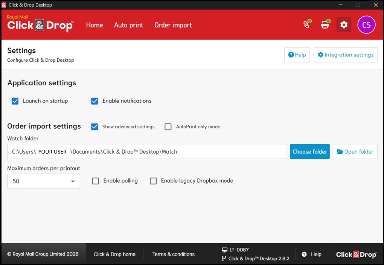Click the Royal Mail Click & Drop logo

pos(40,24)
